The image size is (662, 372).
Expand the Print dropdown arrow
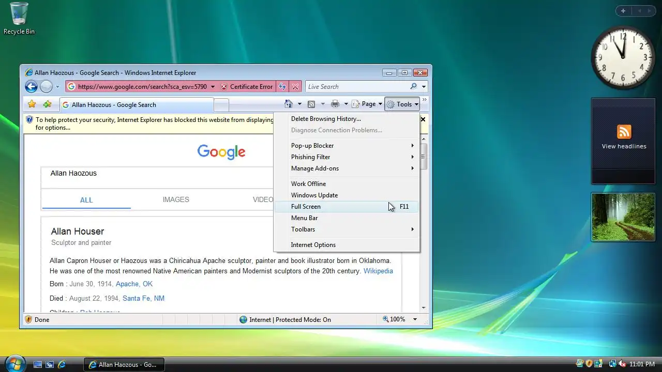(346, 104)
